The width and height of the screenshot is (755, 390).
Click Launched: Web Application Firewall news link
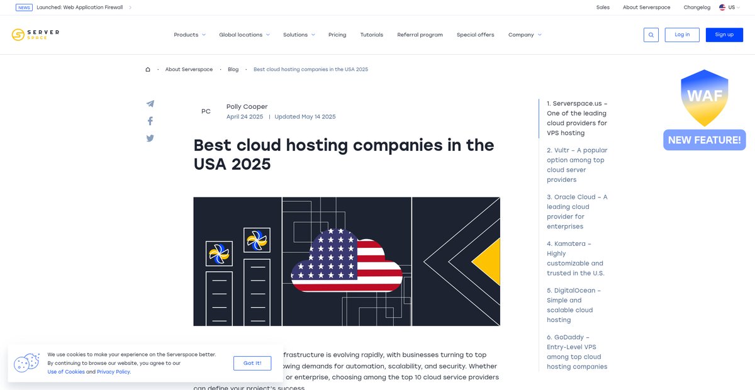(80, 8)
